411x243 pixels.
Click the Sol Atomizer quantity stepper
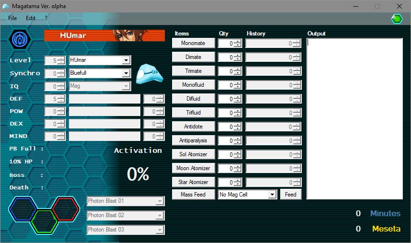point(230,154)
